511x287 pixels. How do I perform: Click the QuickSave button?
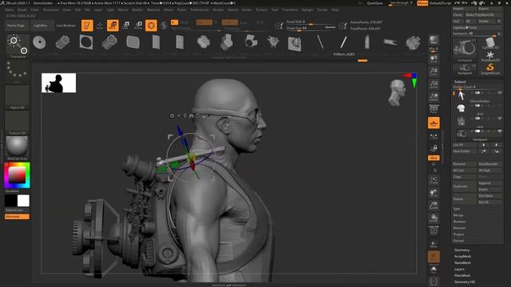coord(374,3)
